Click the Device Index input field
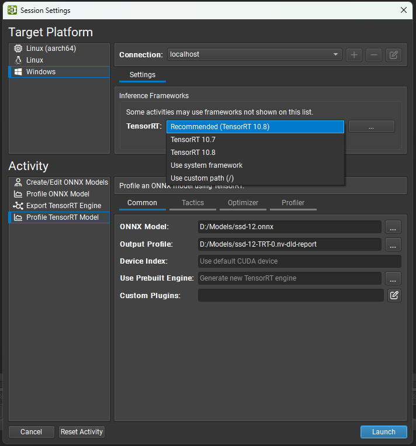This screenshot has width=416, height=446. point(299,261)
